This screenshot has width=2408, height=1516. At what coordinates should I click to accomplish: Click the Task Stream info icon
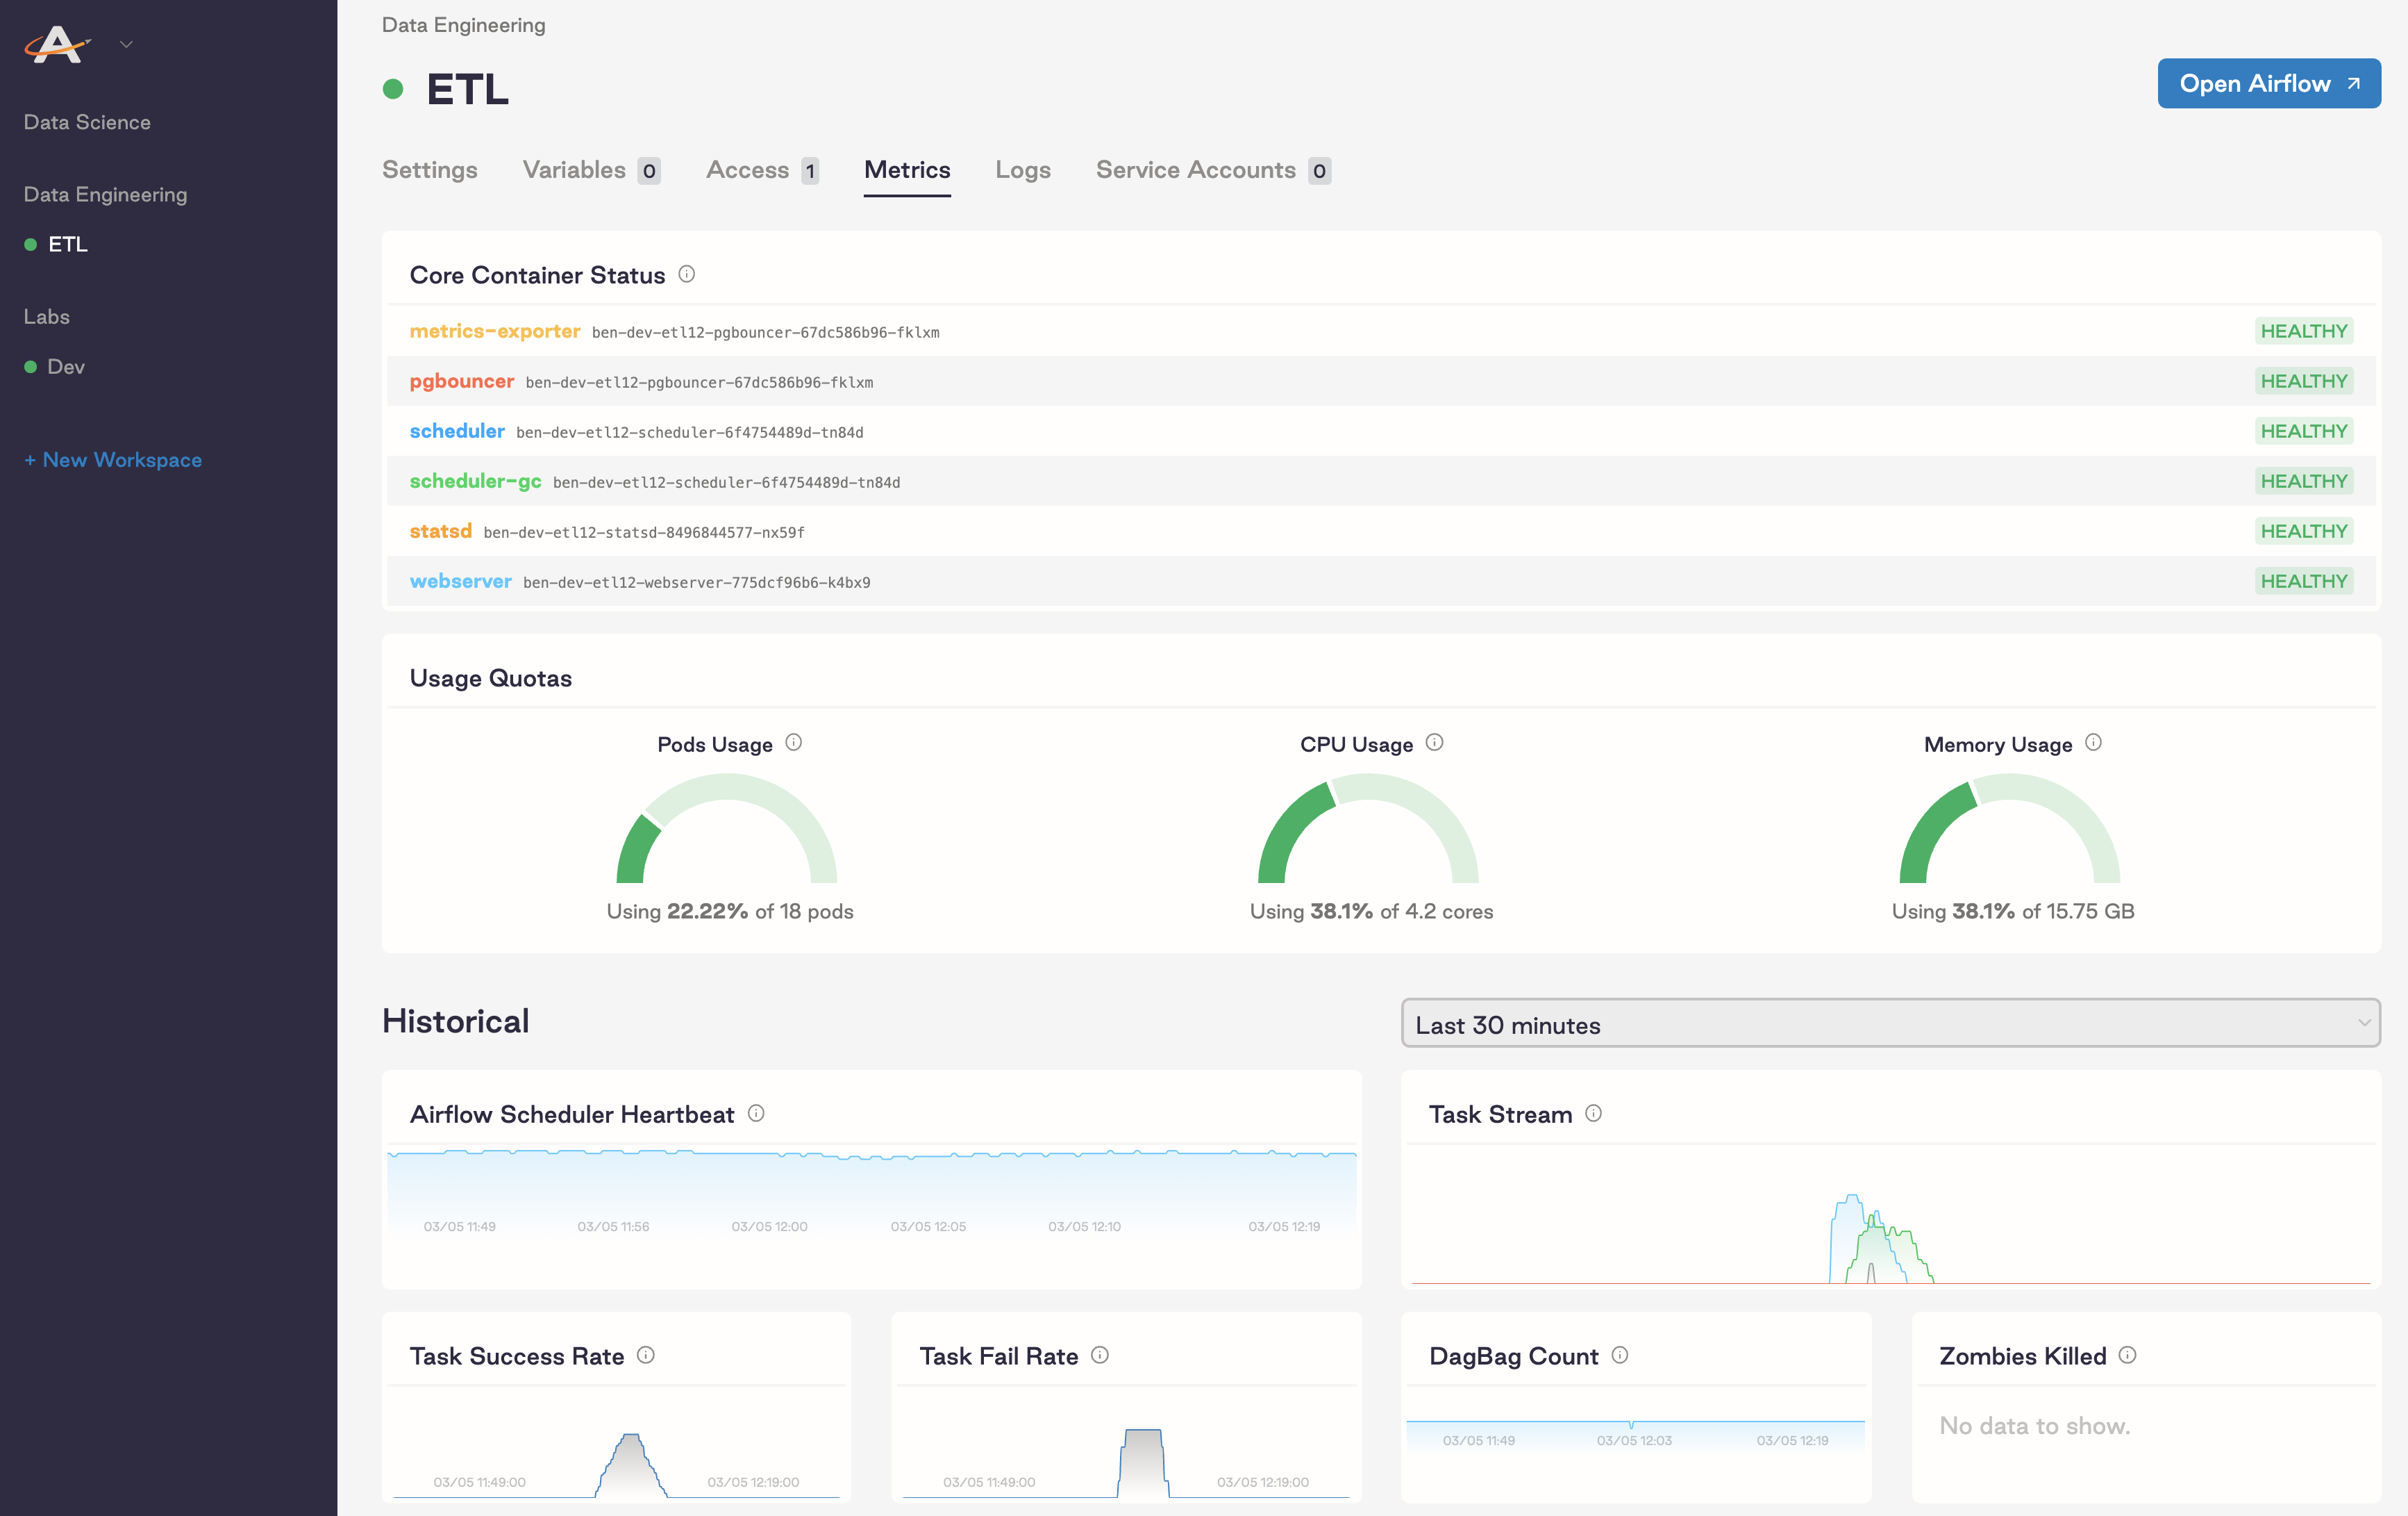point(1595,1113)
